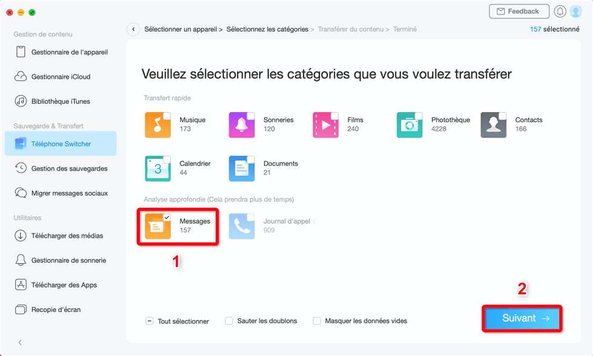Choose the Photothèque camera icon
Viewport: 593px width, 356px height.
(410, 125)
